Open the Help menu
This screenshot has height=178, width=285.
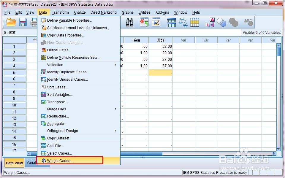pyautogui.click(x=196, y=12)
